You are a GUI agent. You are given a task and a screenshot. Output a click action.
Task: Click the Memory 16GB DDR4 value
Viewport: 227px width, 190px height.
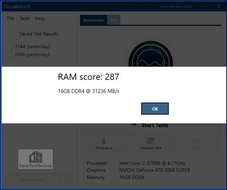[132, 177]
